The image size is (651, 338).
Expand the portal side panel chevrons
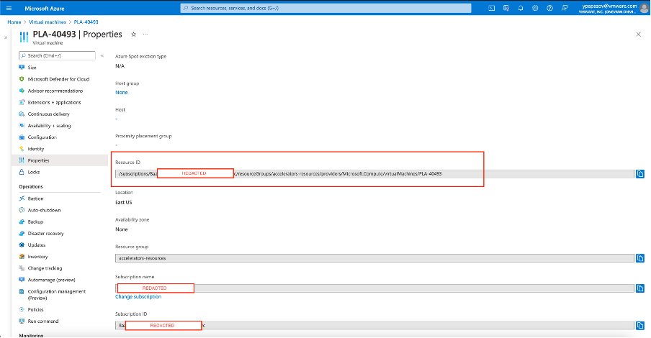[6, 37]
